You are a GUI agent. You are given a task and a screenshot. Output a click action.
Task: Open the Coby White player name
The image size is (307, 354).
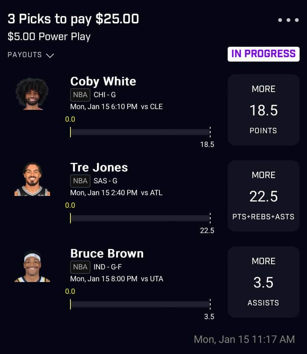[103, 81]
